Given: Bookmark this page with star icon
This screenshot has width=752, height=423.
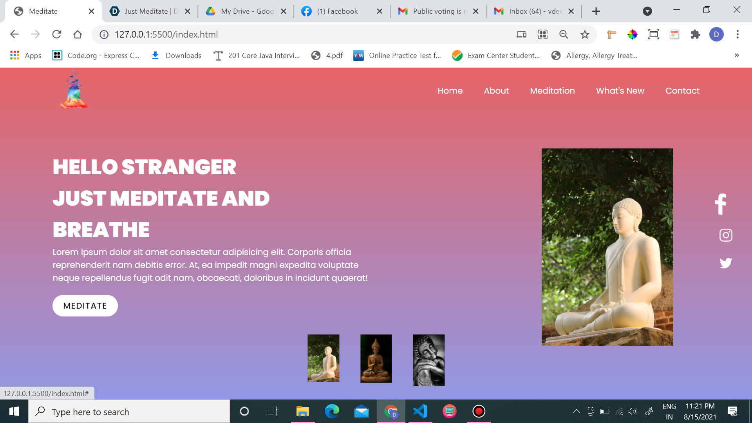Looking at the screenshot, I should click(585, 34).
